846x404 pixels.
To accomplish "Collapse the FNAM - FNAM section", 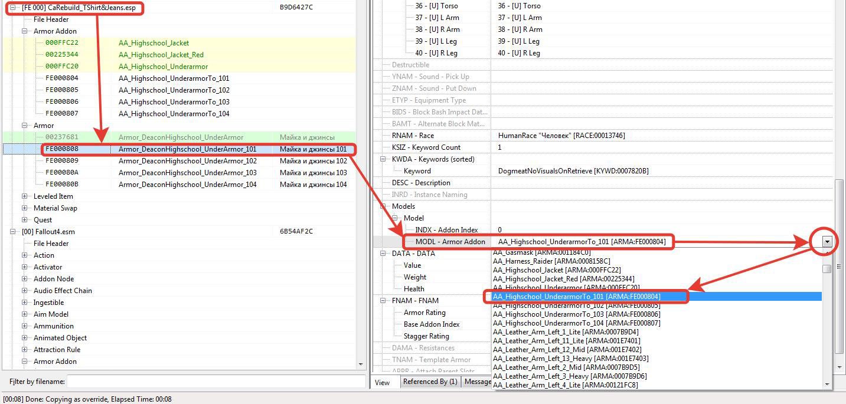I will (x=384, y=301).
